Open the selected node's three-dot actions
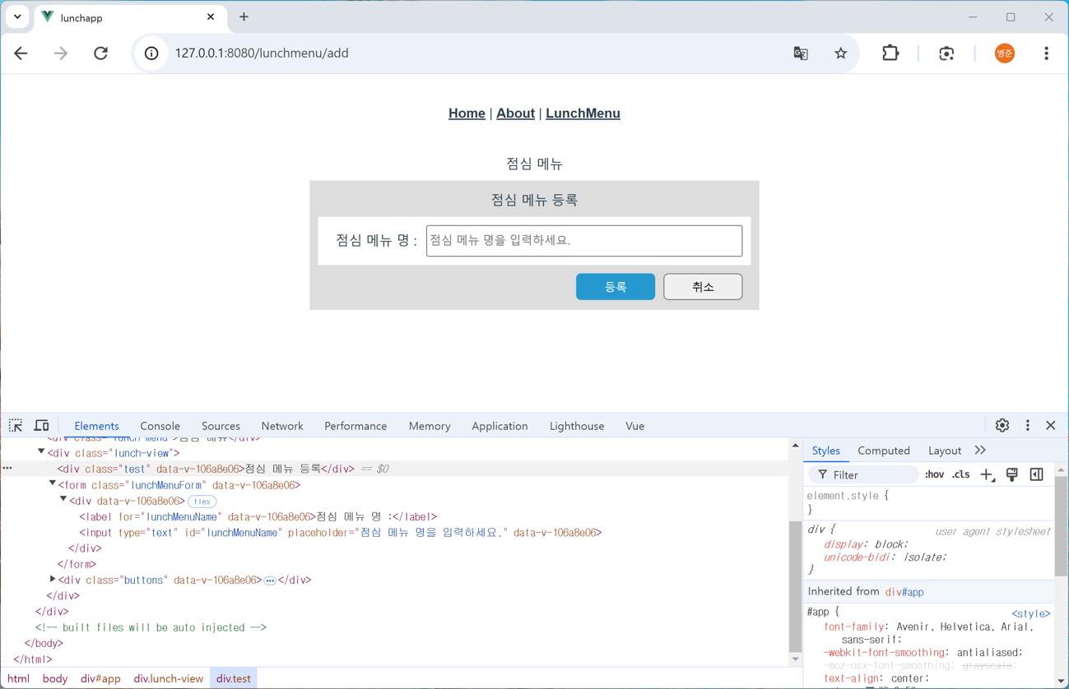Image resolution: width=1069 pixels, height=689 pixels. (x=7, y=469)
